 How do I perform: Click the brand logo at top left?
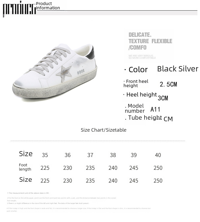pos(19,9)
